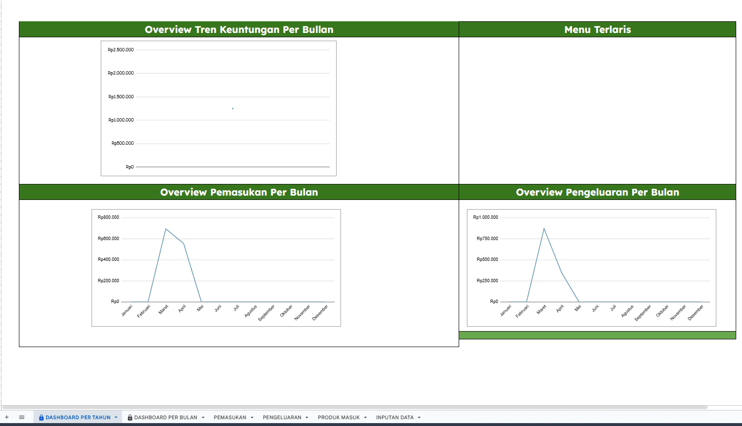Switch to DASHBOARD PER BULAN sheet
Screen dimensions: 742x426
(x=166, y=417)
